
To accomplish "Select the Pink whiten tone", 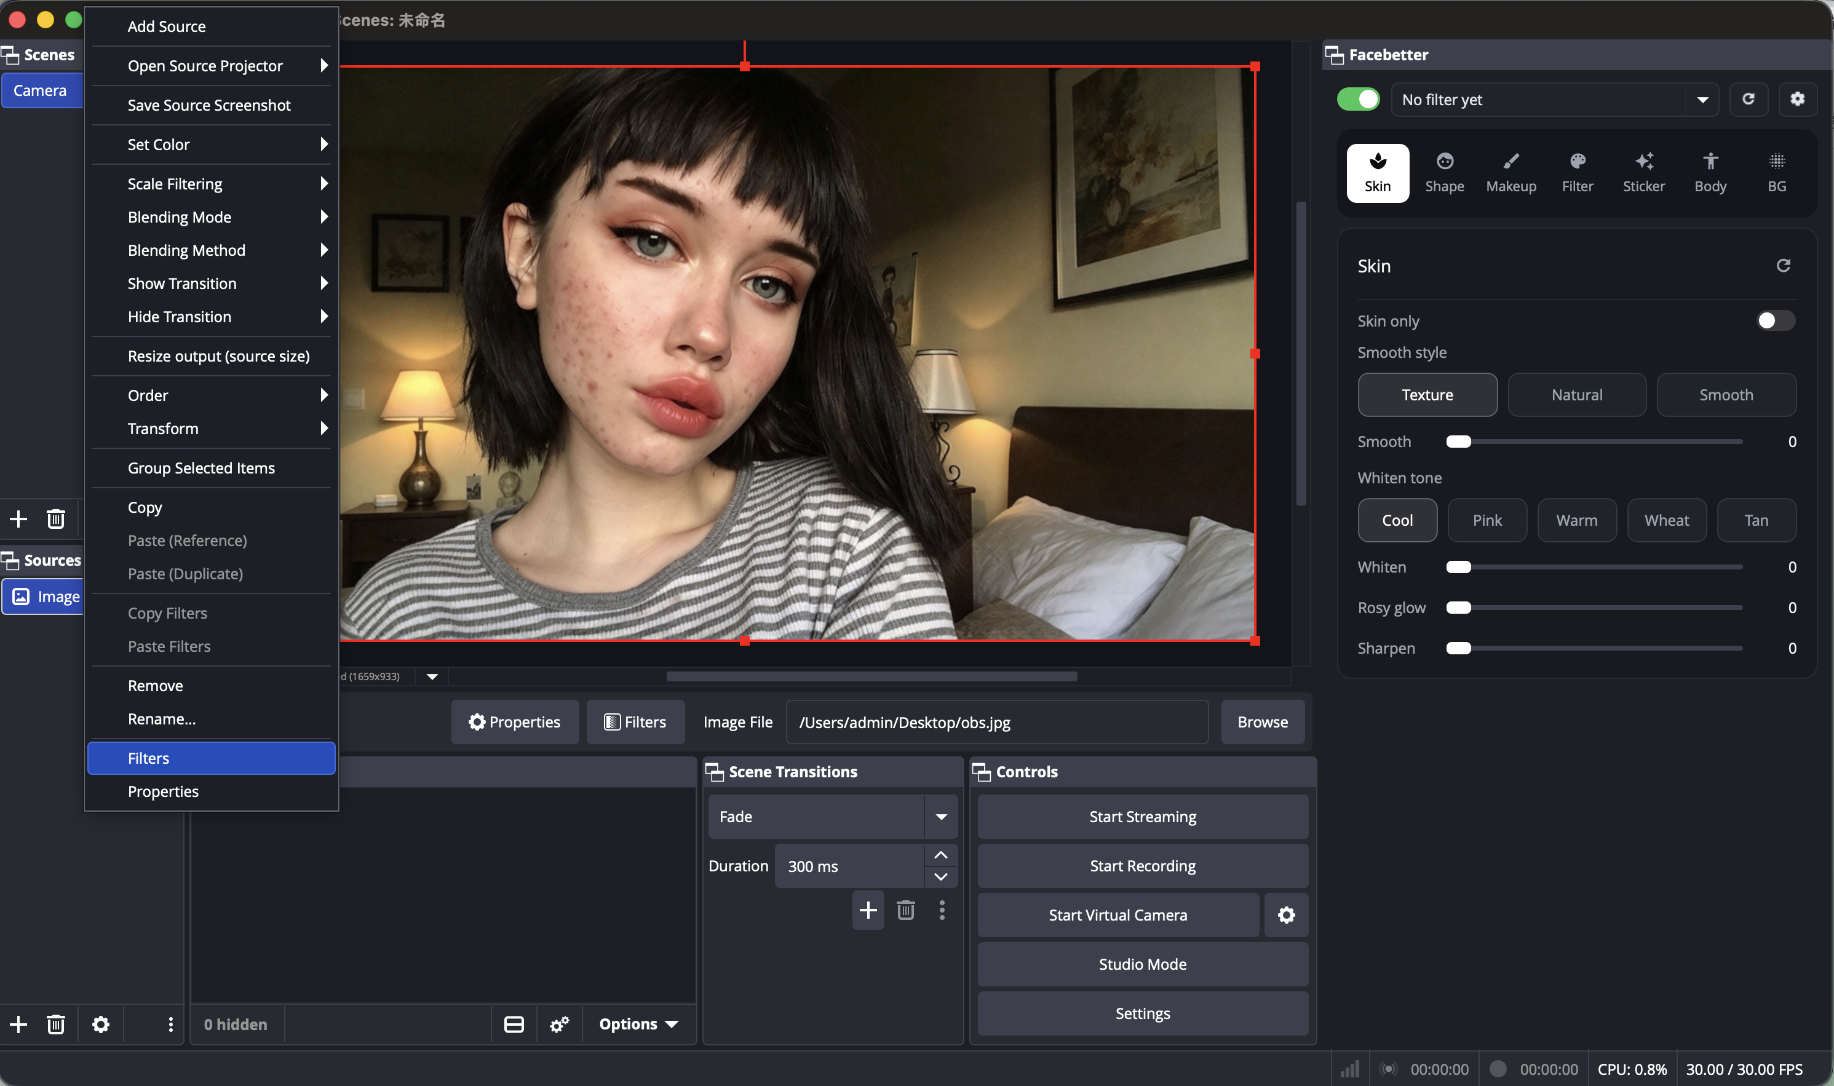I will point(1487,520).
